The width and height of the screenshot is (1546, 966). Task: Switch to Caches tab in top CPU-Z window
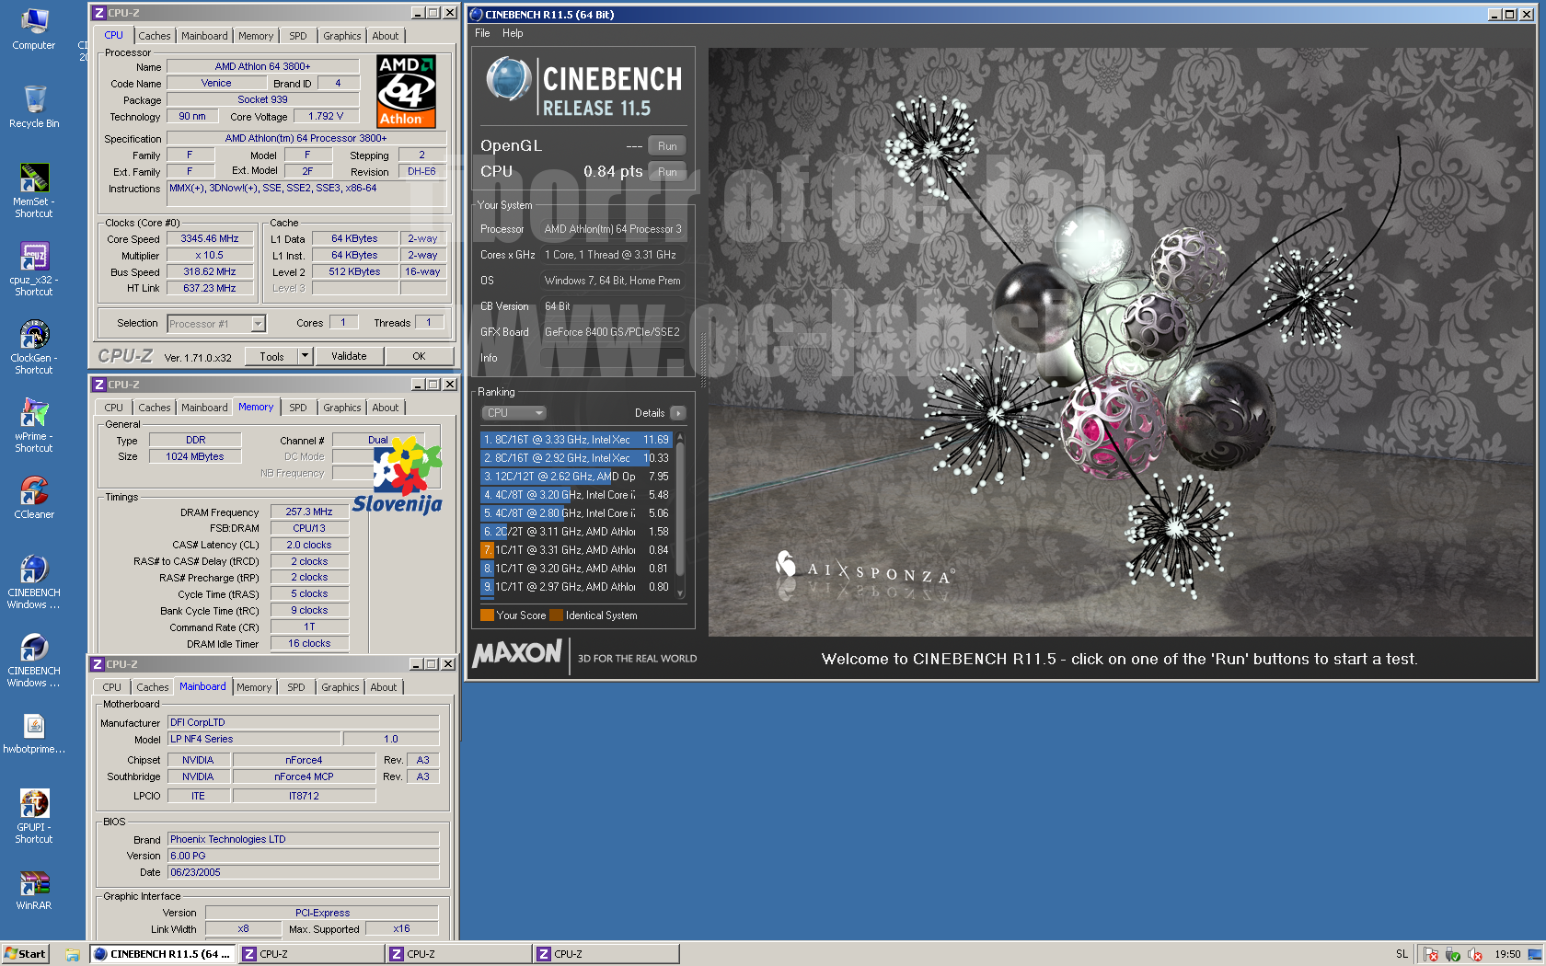pos(155,36)
